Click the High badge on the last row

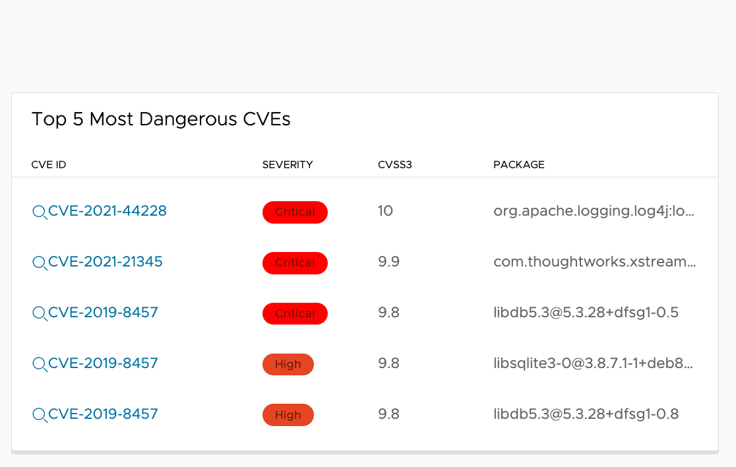point(288,415)
